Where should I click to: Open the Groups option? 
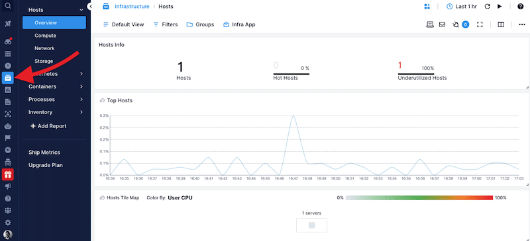pos(200,24)
